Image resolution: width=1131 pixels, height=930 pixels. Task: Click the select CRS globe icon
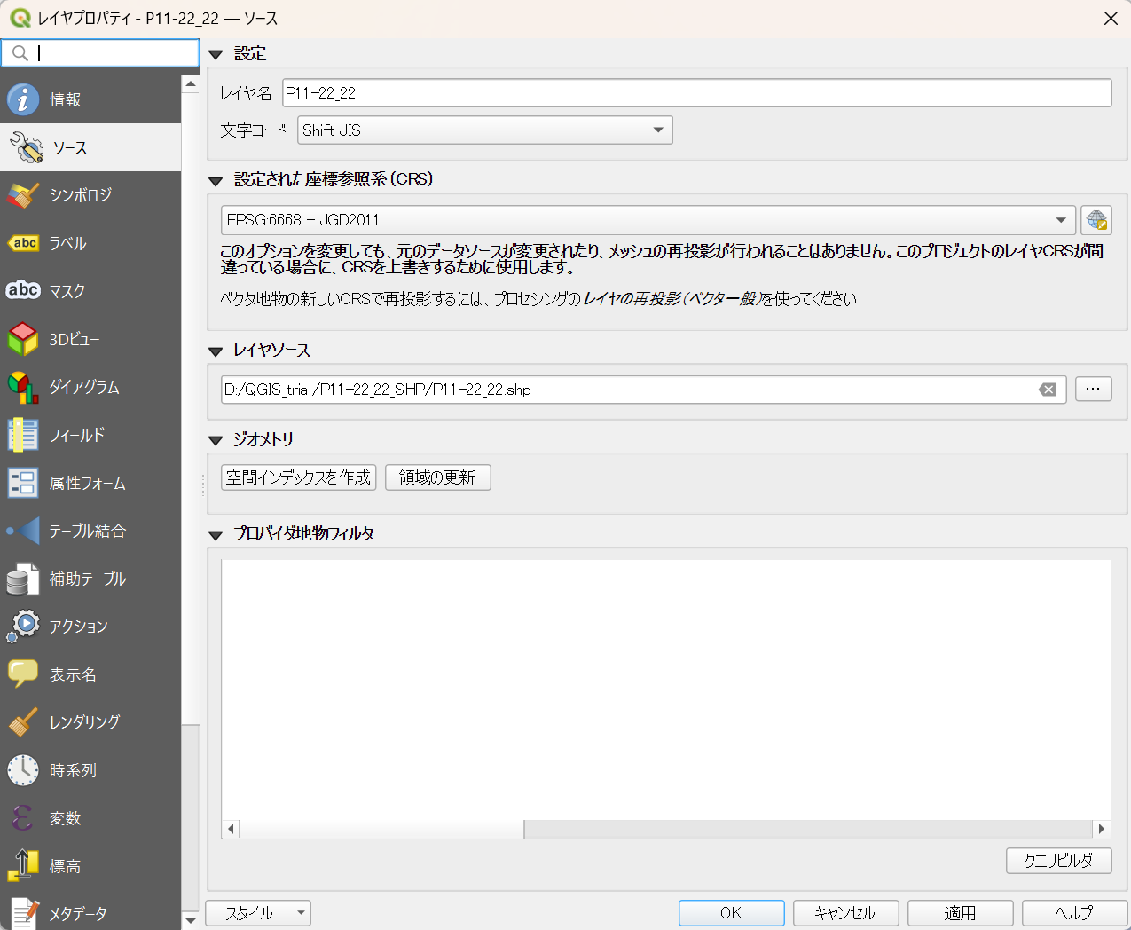(1096, 220)
